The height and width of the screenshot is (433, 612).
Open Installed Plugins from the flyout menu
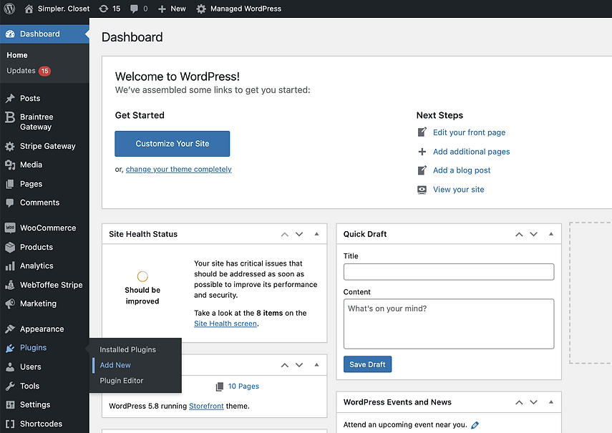coord(127,349)
